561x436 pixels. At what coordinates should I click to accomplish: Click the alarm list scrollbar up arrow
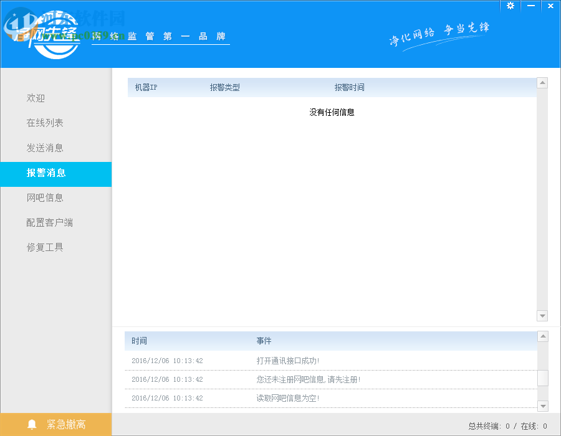542,82
